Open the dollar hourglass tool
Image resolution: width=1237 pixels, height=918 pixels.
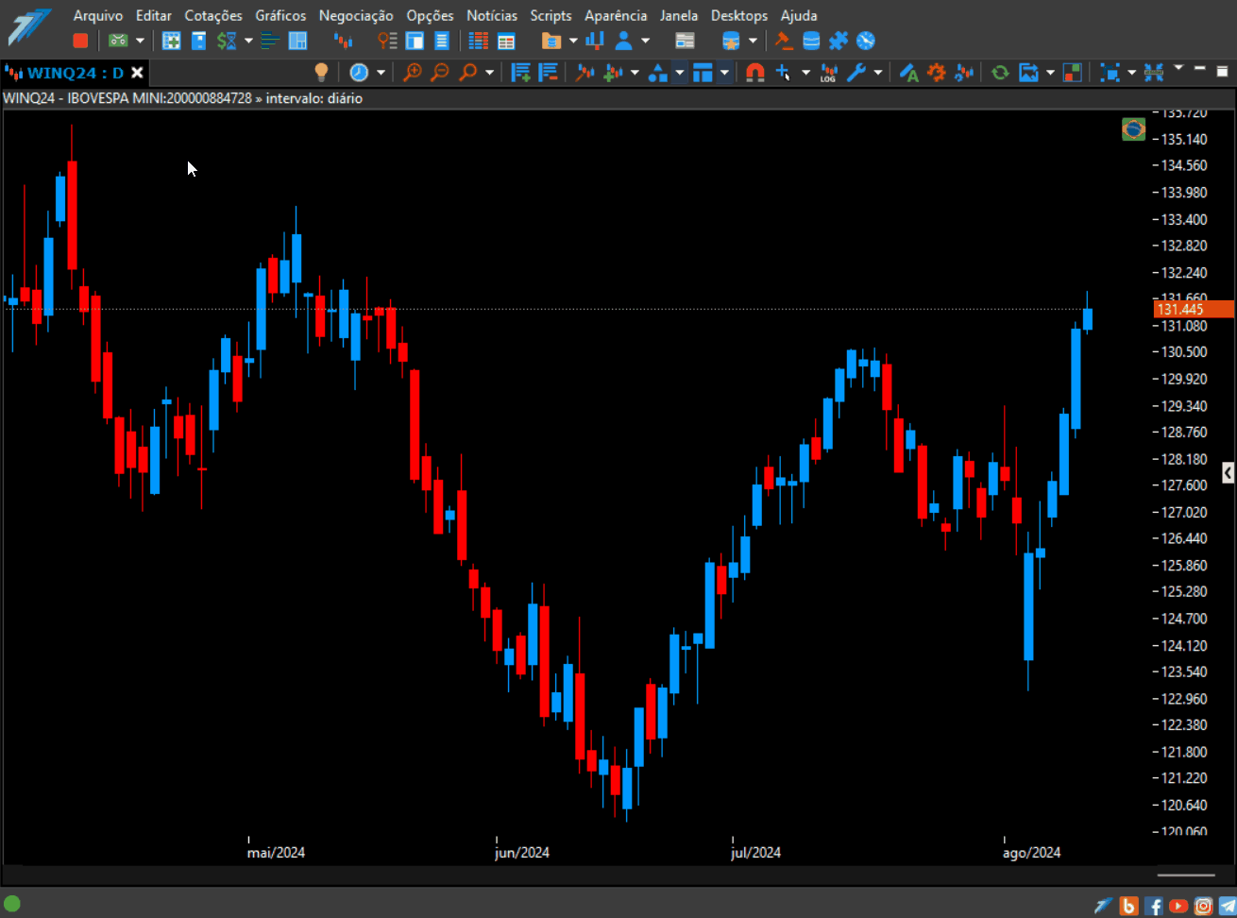227,41
